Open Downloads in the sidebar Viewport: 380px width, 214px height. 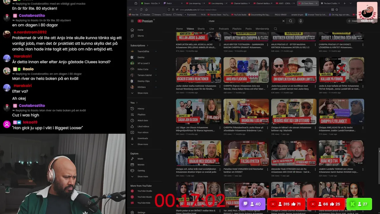pos(142,138)
